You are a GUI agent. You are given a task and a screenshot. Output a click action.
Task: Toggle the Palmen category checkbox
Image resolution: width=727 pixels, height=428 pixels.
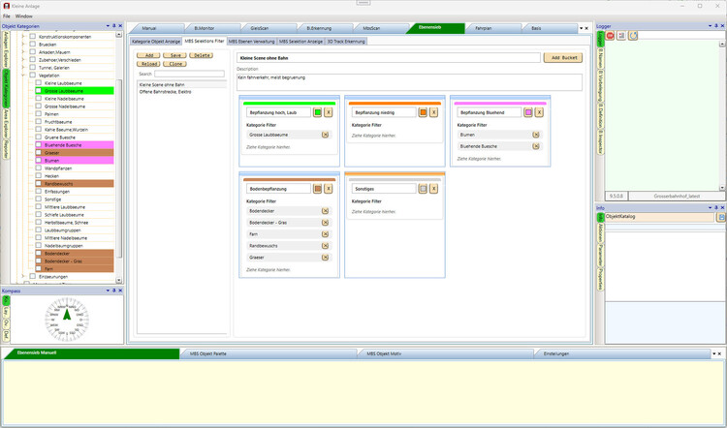point(39,113)
